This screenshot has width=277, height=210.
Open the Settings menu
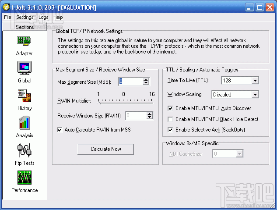pyautogui.click(x=25, y=17)
